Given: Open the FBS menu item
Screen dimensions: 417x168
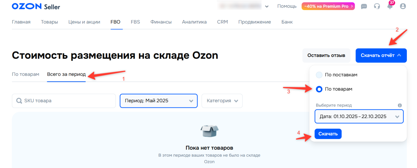Looking at the screenshot, I should pyautogui.click(x=135, y=22).
